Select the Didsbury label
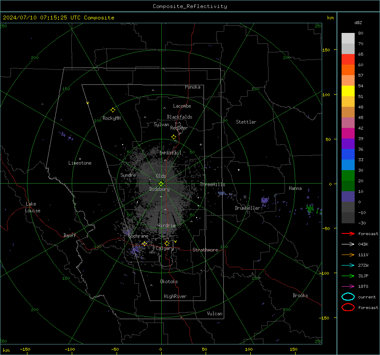The width and height of the screenshot is (380, 355). (159, 189)
